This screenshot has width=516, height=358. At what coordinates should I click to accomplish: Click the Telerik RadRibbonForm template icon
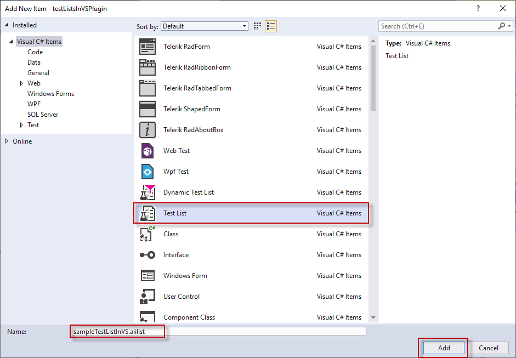148,67
